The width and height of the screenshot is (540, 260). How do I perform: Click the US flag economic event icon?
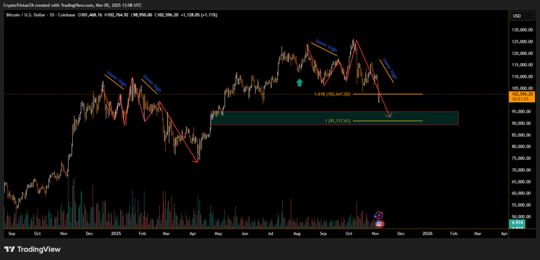point(379,224)
